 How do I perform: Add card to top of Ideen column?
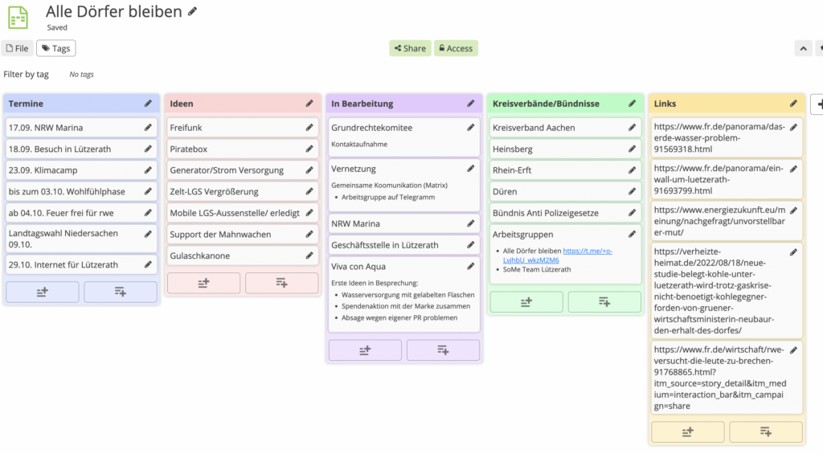click(x=203, y=283)
